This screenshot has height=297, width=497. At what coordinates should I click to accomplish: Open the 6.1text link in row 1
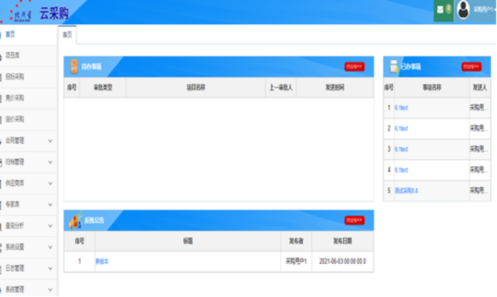click(401, 108)
